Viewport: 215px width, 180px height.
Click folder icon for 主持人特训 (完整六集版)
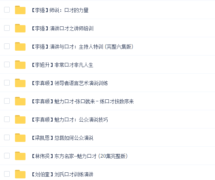click(20, 46)
